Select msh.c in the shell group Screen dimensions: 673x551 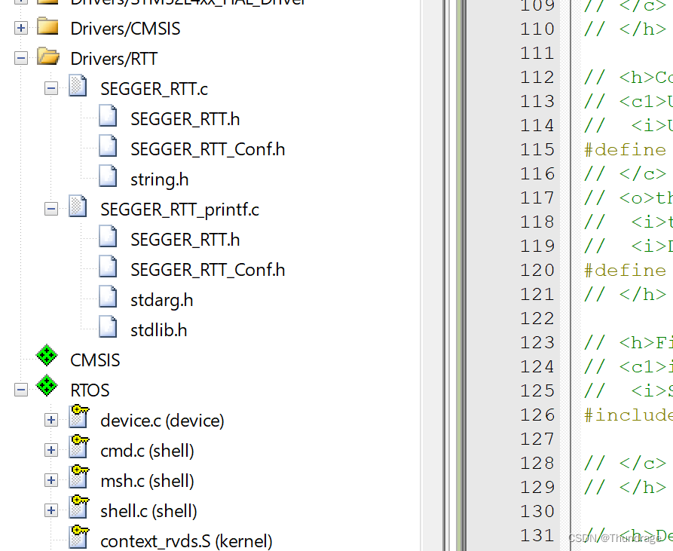click(x=147, y=479)
